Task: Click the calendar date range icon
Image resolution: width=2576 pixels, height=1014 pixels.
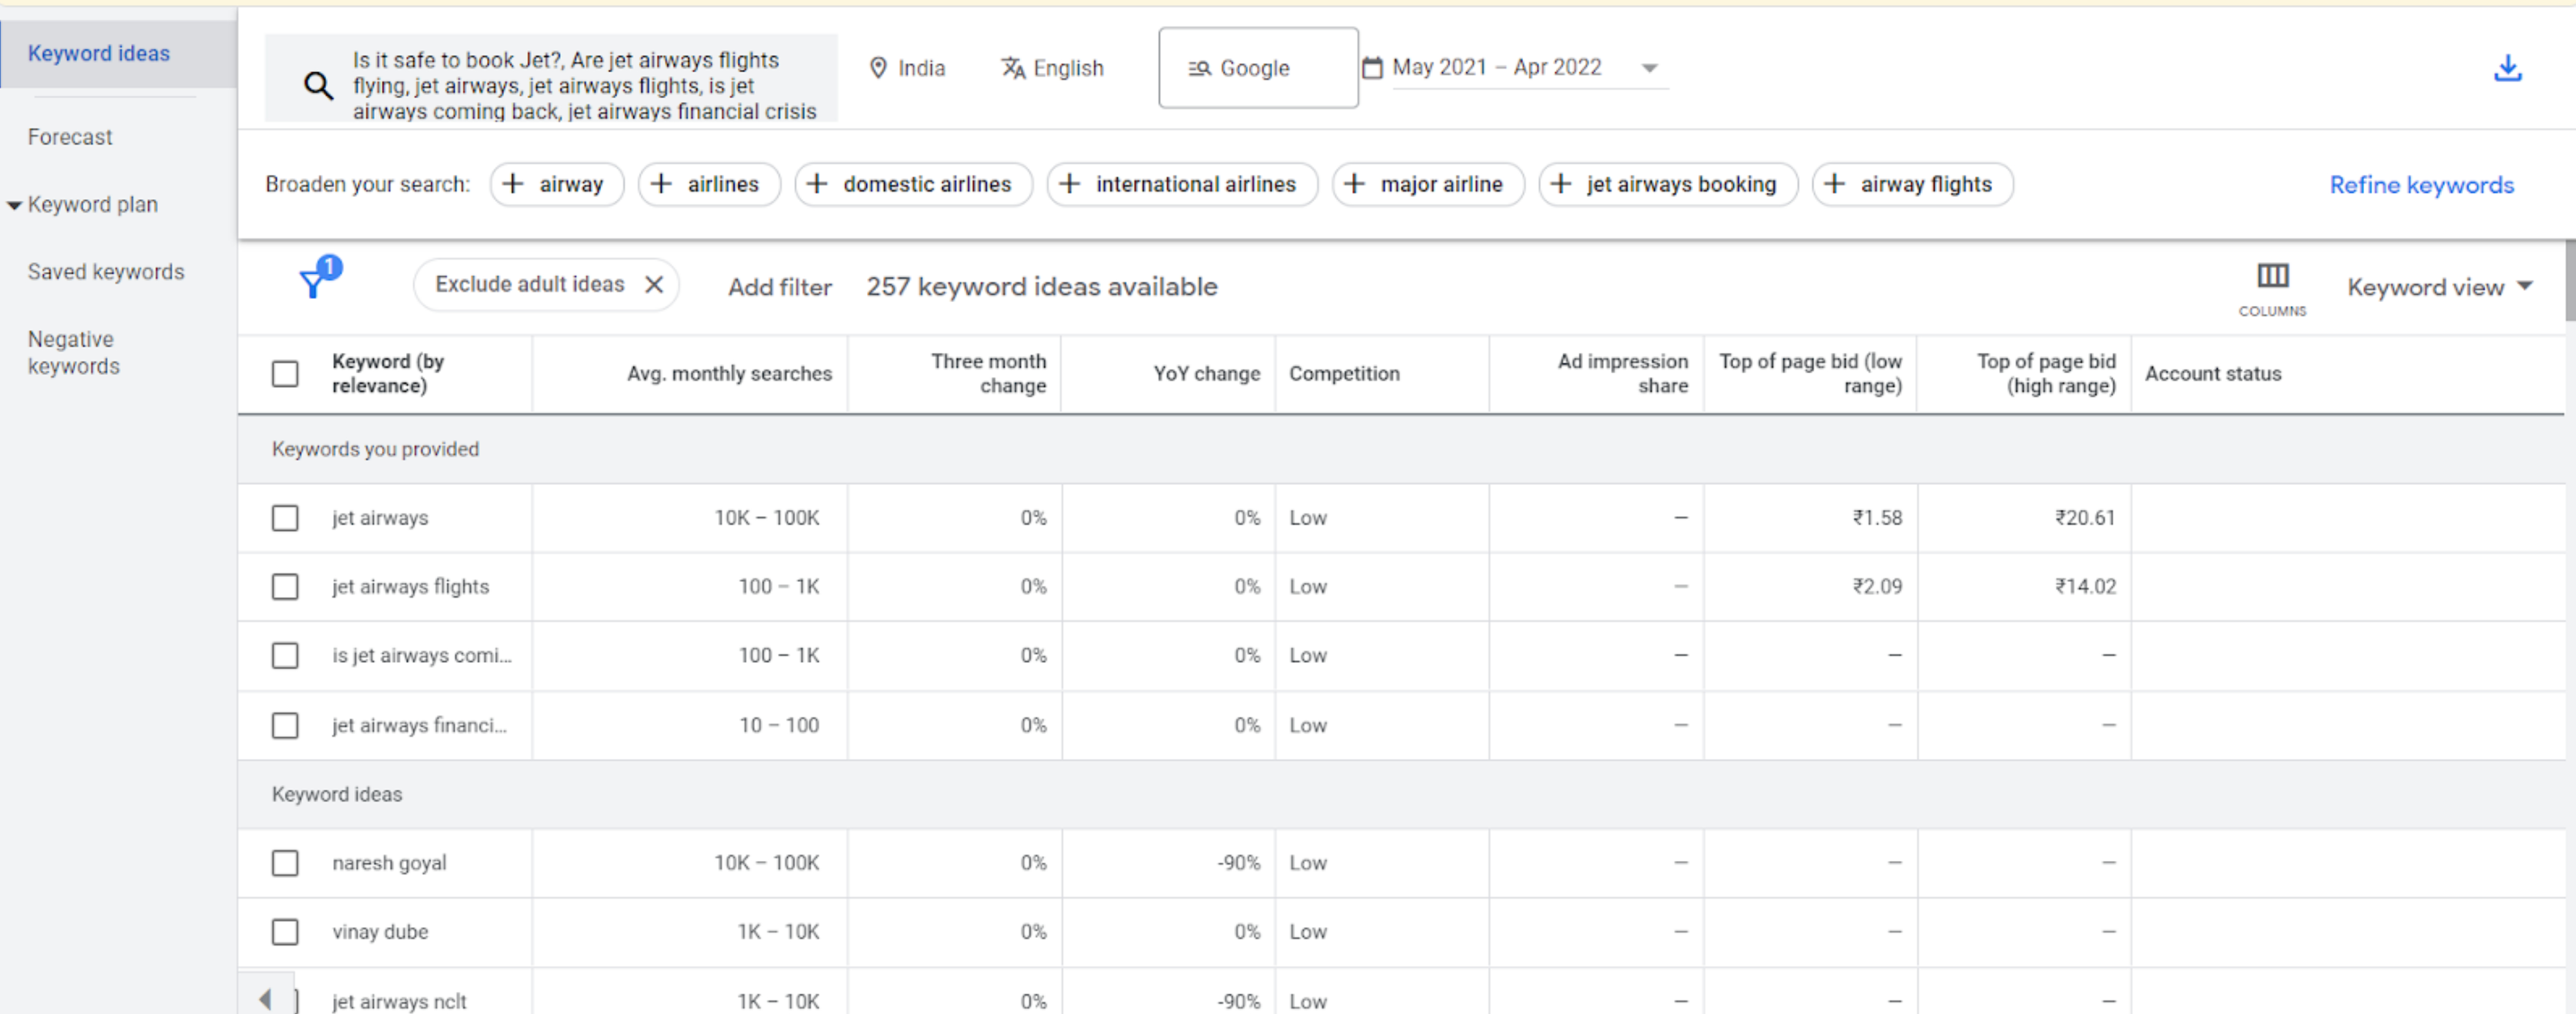Action: pos(1372,68)
